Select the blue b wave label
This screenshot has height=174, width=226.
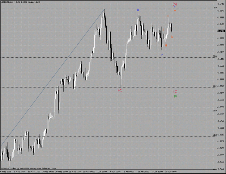click(162, 55)
